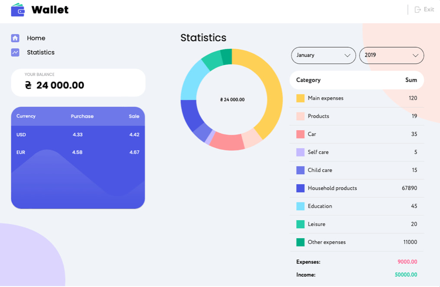Screen dimensions: 440x287
Task: Click the Wallet logo icon
Action: [18, 10]
